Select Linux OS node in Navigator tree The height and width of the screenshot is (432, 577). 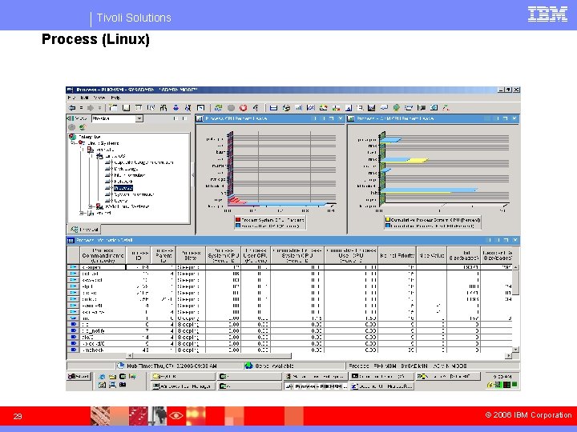[x=115, y=156]
